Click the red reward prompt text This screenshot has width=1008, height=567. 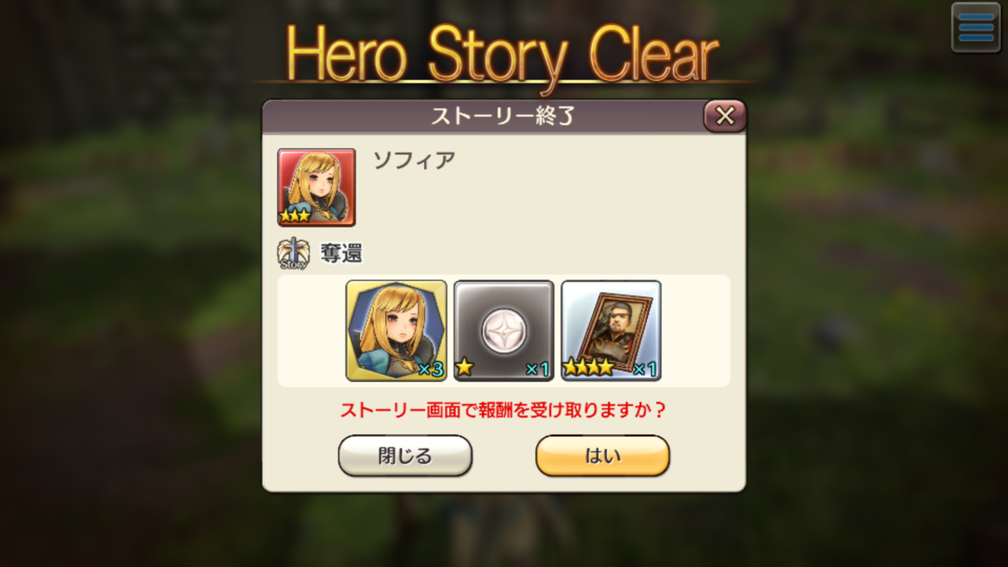(503, 410)
